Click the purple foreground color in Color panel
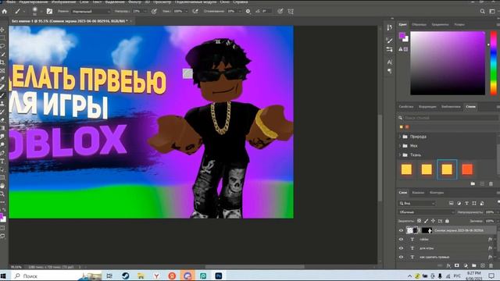This screenshot has height=281, width=500. (x=402, y=35)
